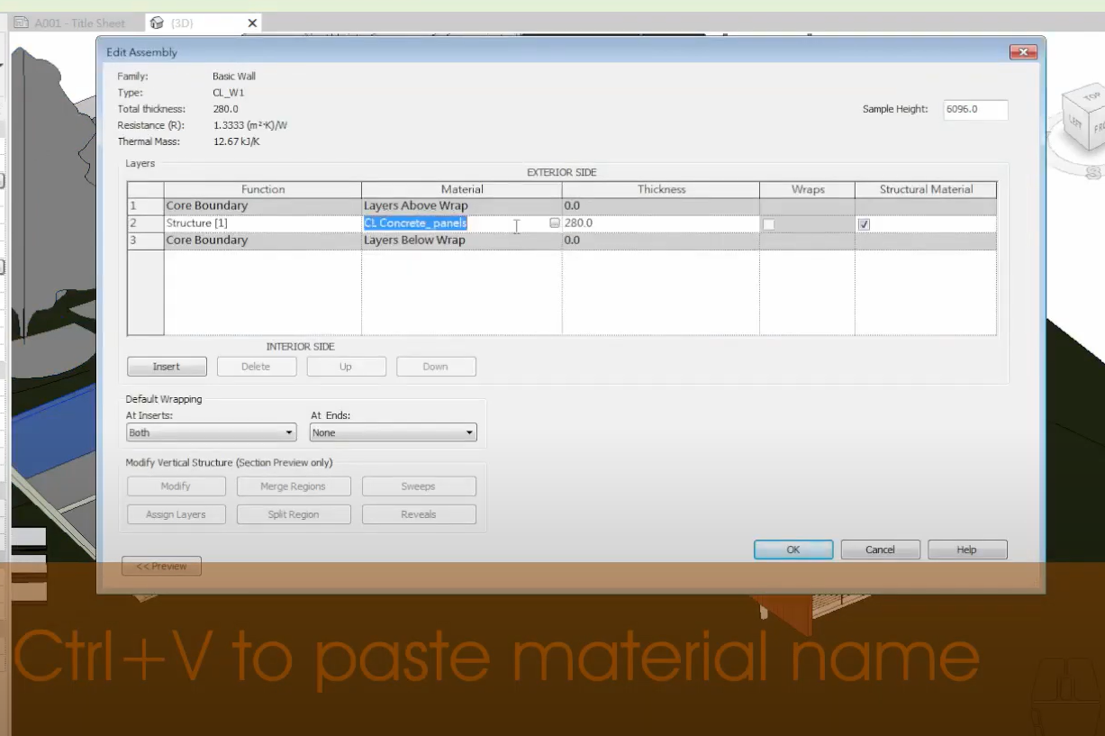Open Help for Edit Assembly
This screenshot has height=736, width=1105.
[x=967, y=550]
